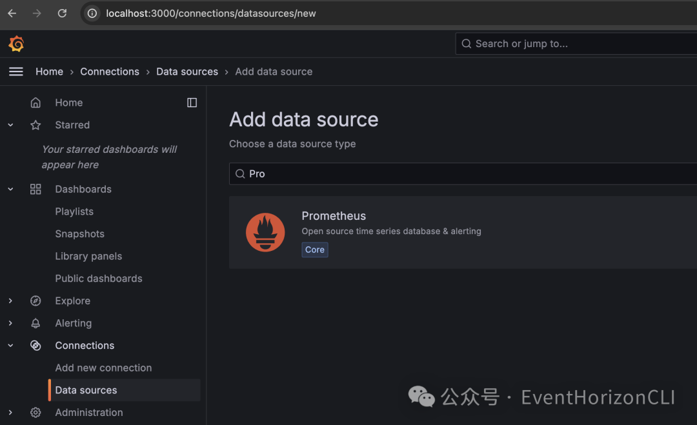Image resolution: width=697 pixels, height=425 pixels.
Task: Click the Alerting bell icon
Action: 35,323
